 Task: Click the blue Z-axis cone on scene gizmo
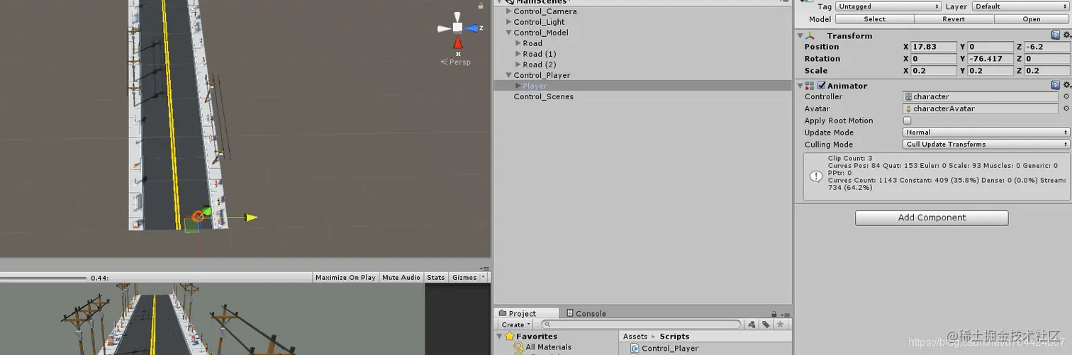pos(472,28)
